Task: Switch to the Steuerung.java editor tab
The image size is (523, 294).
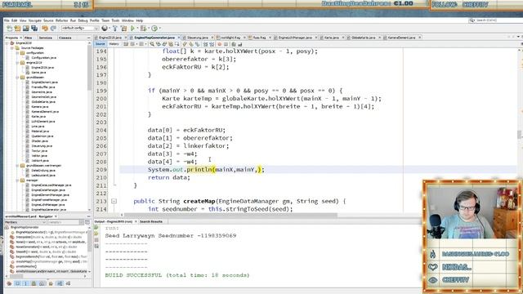Action: pyautogui.click(x=198, y=38)
